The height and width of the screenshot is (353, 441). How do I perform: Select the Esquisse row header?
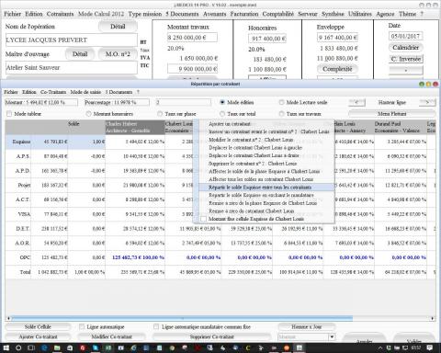click(x=19, y=142)
